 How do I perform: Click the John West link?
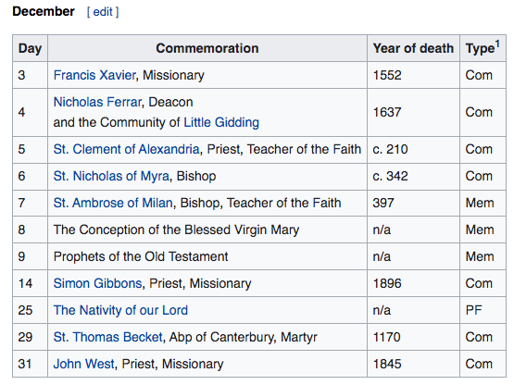point(84,364)
